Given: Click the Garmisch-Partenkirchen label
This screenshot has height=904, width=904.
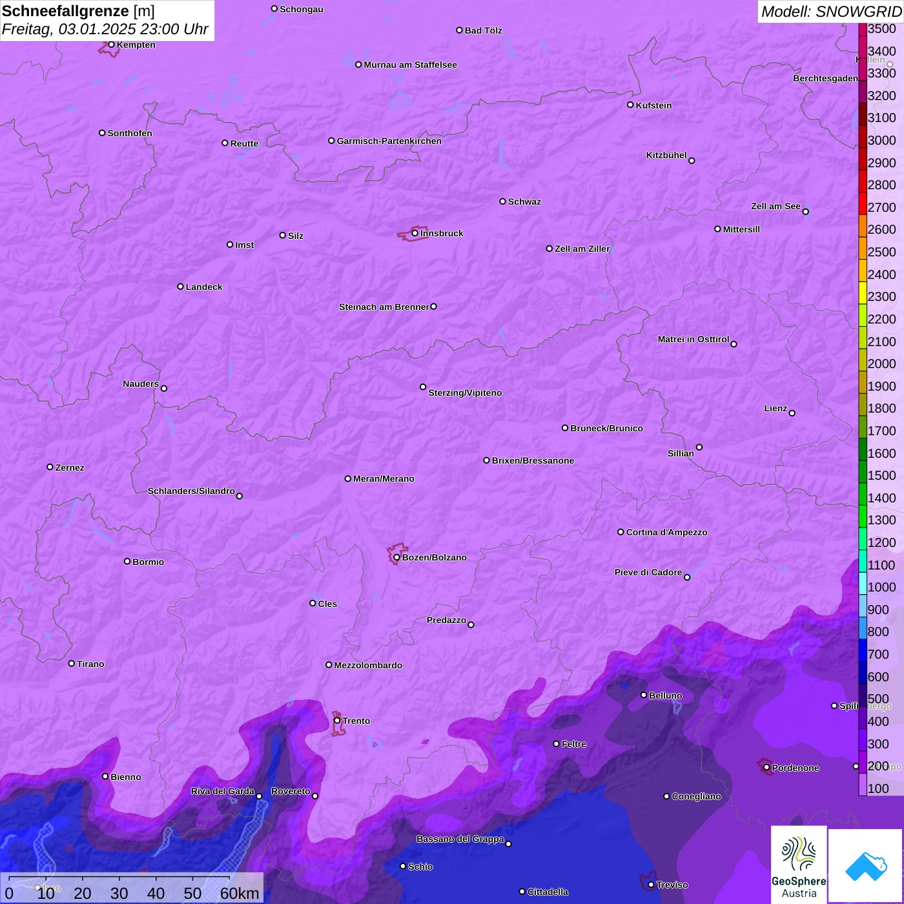Looking at the screenshot, I should coord(389,141).
